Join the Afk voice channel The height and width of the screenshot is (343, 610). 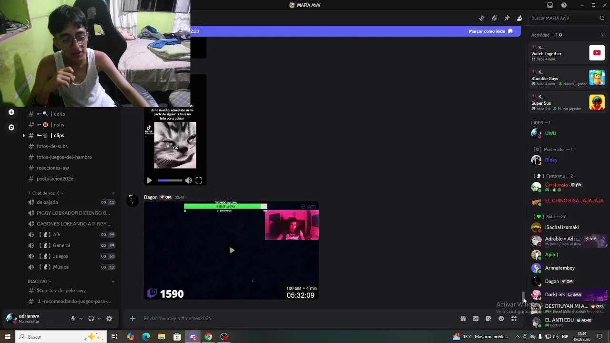[x=71, y=234]
